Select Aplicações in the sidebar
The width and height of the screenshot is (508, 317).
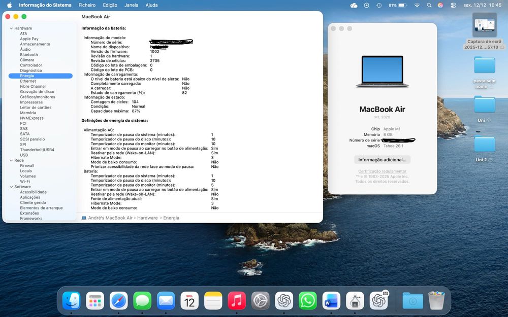30,197
